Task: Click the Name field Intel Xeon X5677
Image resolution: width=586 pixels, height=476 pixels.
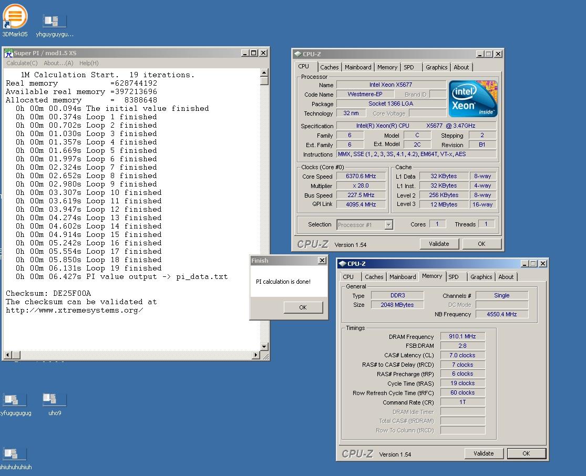Action: [391, 85]
